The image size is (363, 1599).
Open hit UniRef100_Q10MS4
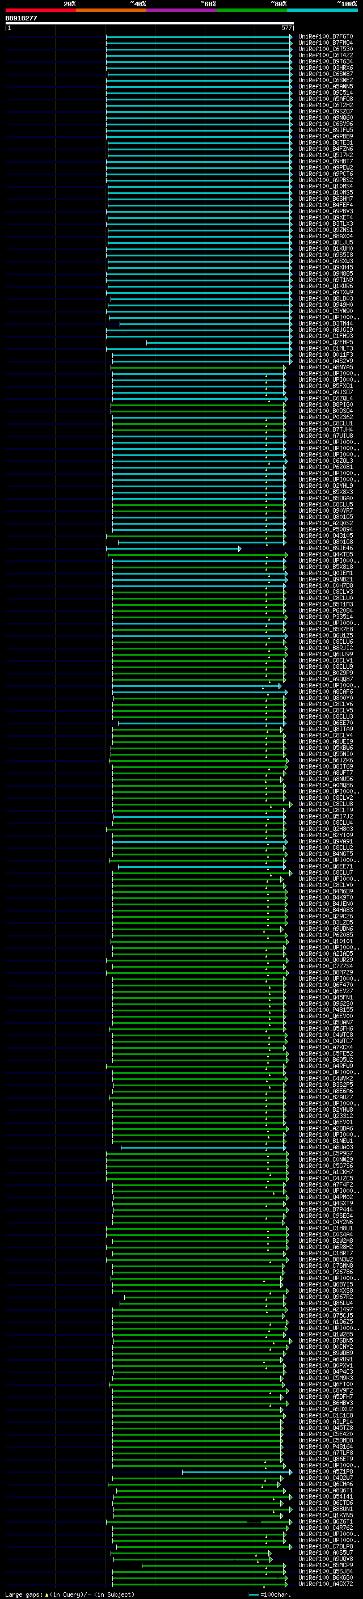pos(326,186)
